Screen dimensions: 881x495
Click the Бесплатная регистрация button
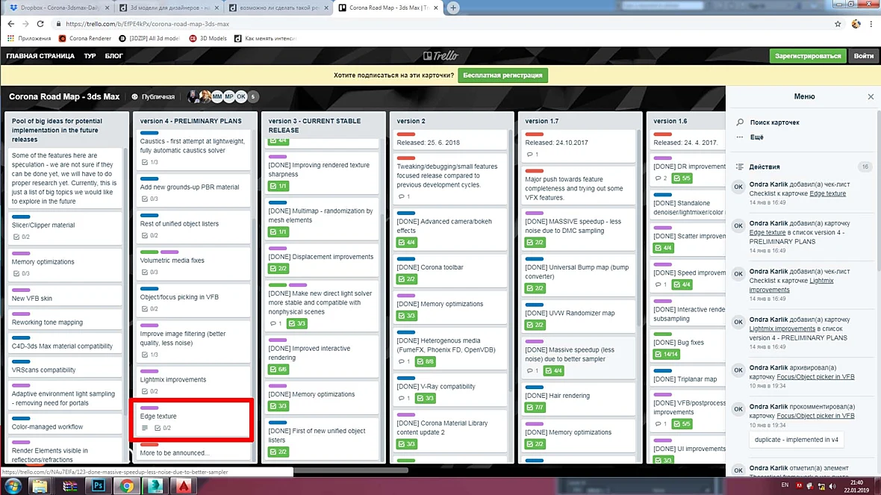pyautogui.click(x=502, y=75)
